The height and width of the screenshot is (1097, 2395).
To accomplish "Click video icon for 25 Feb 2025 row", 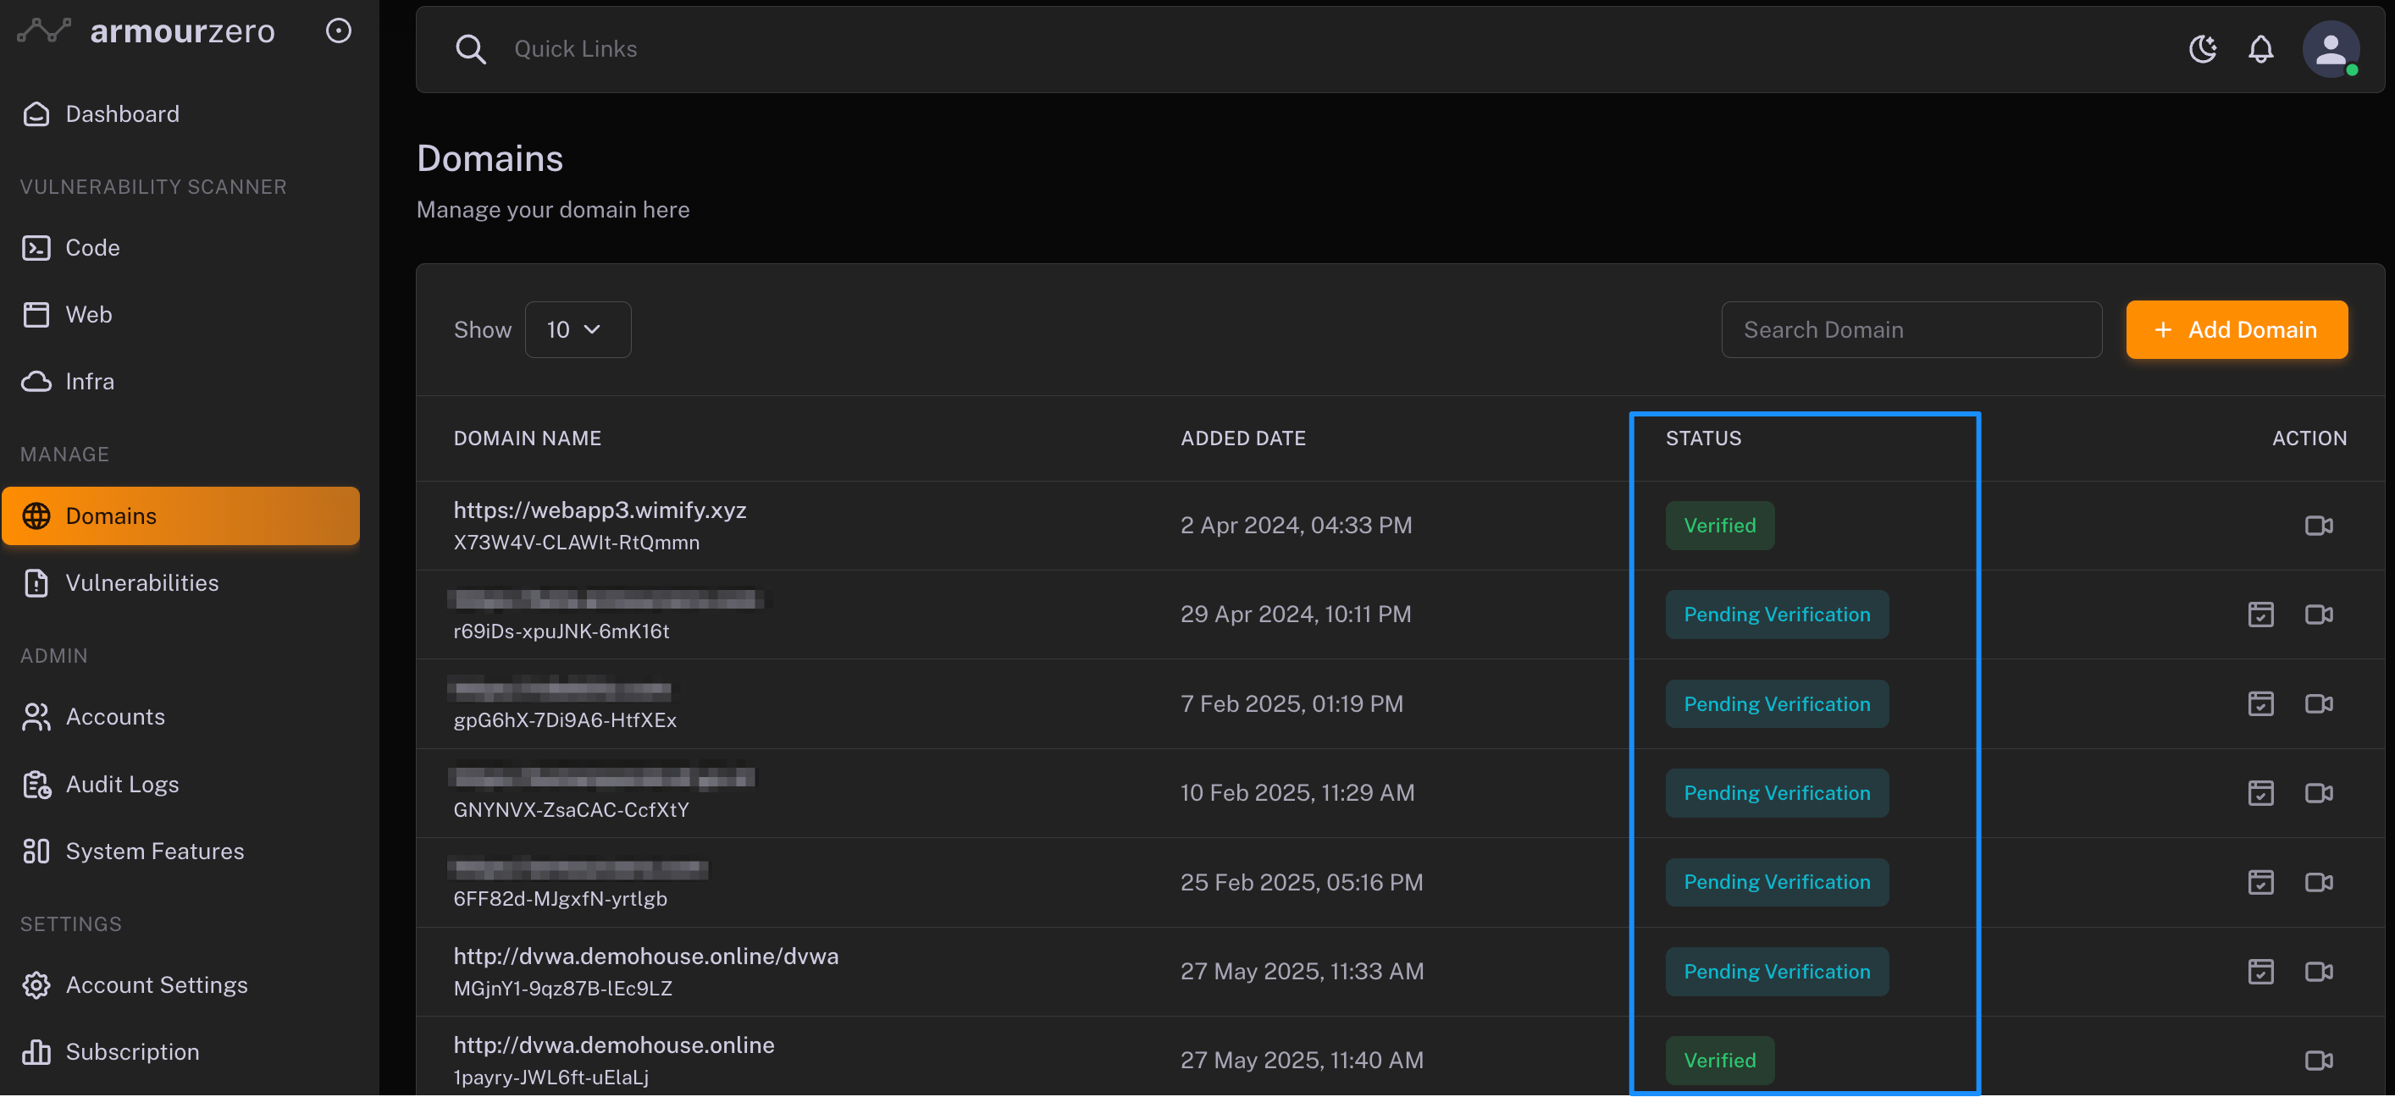I will (x=2318, y=883).
